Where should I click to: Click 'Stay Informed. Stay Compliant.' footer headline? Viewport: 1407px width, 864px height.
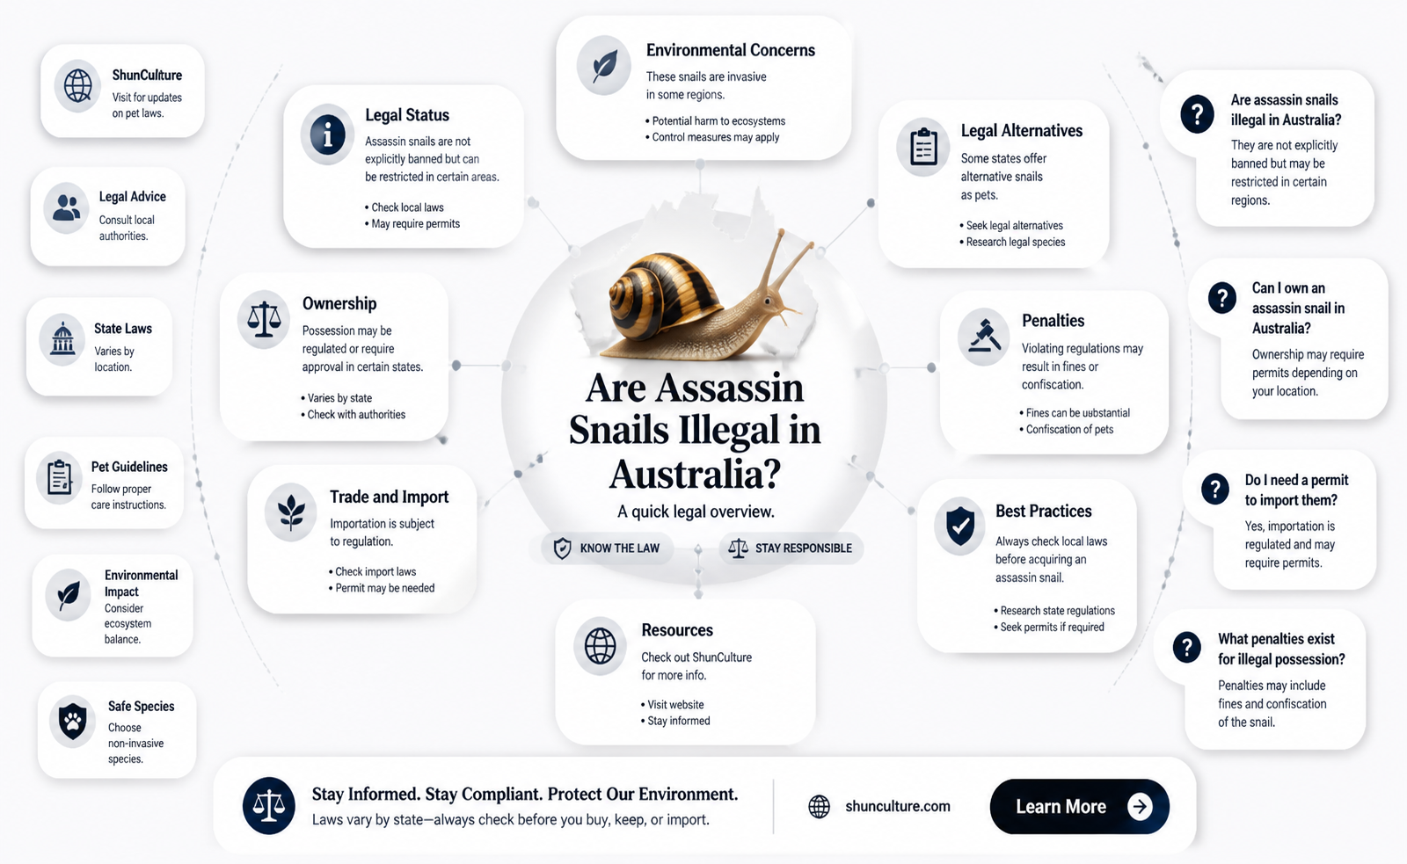coord(525,795)
